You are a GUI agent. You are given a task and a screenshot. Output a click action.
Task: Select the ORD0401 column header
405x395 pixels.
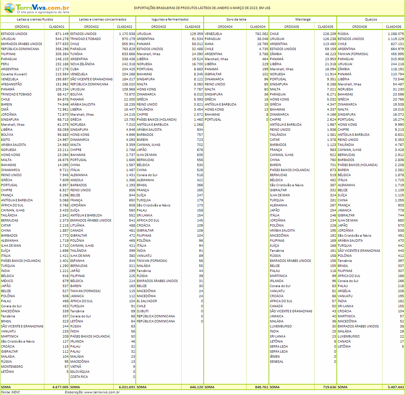(x=22, y=27)
